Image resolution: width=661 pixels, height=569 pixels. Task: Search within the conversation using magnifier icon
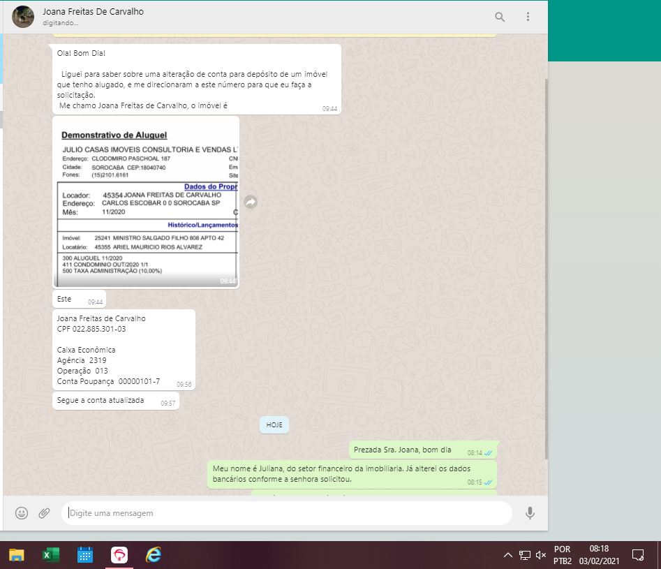pos(500,17)
